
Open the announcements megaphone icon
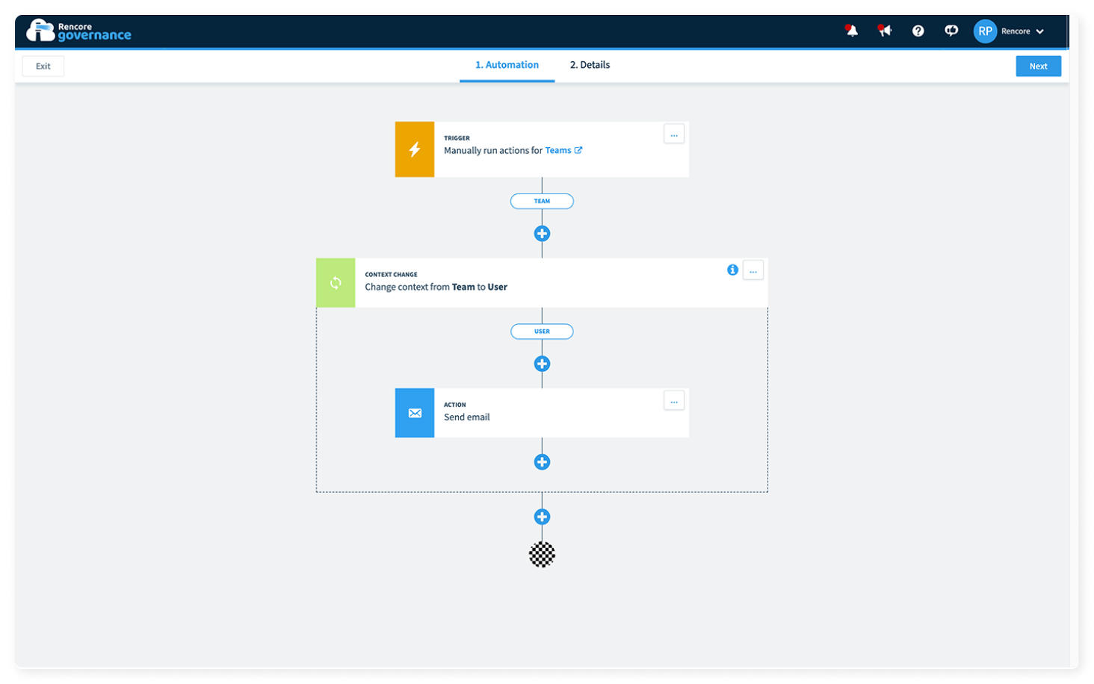(x=885, y=31)
